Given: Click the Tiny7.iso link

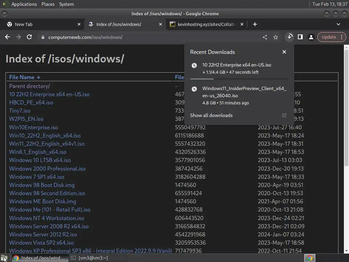Looking at the screenshot, I should click(19, 111).
